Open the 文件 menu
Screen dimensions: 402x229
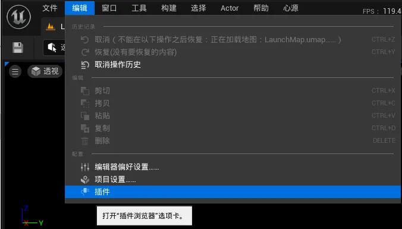coord(50,8)
